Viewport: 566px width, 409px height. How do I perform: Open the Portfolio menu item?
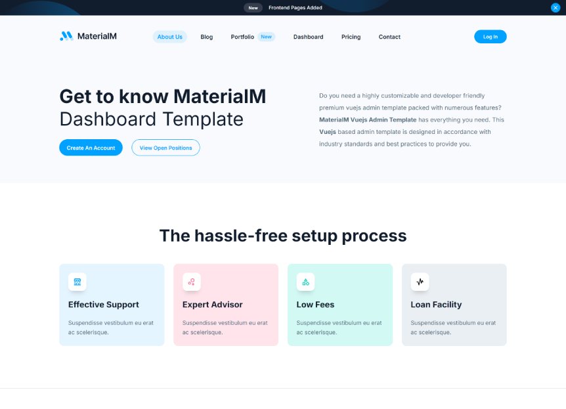(x=242, y=37)
